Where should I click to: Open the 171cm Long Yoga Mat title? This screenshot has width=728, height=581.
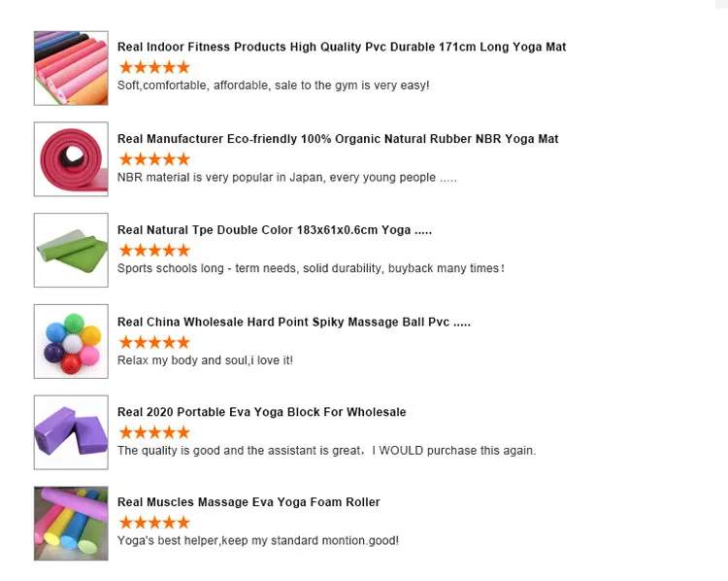tap(342, 47)
